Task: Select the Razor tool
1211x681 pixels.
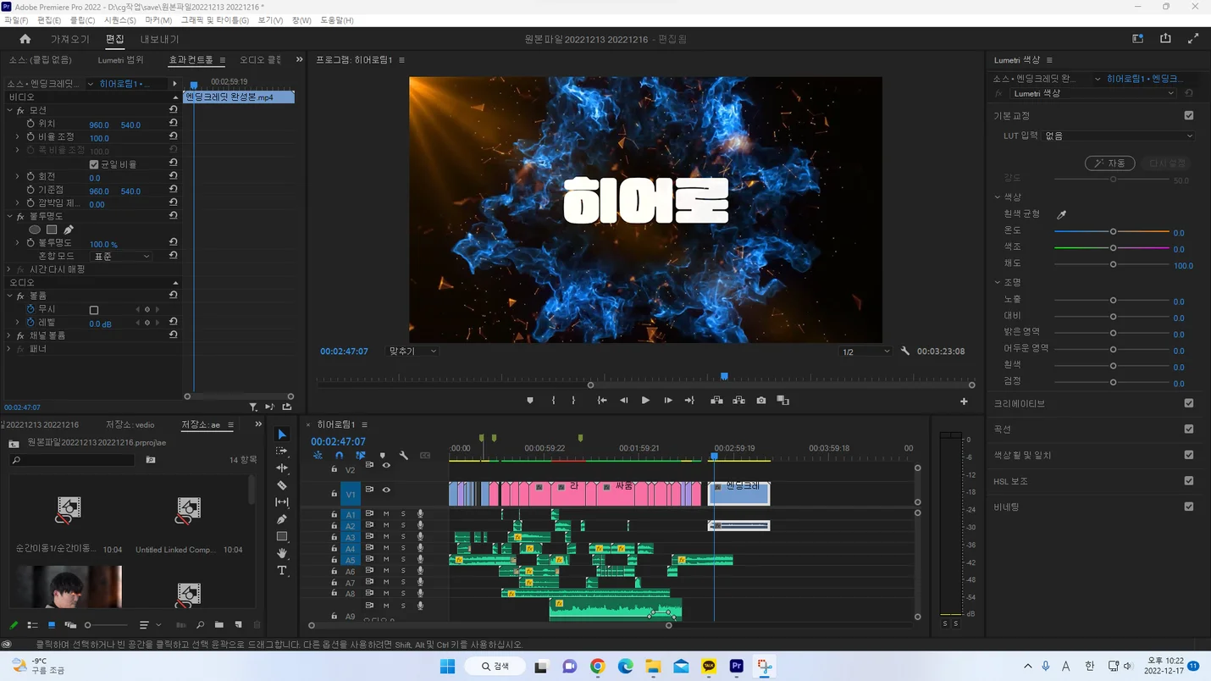Action: click(x=282, y=485)
